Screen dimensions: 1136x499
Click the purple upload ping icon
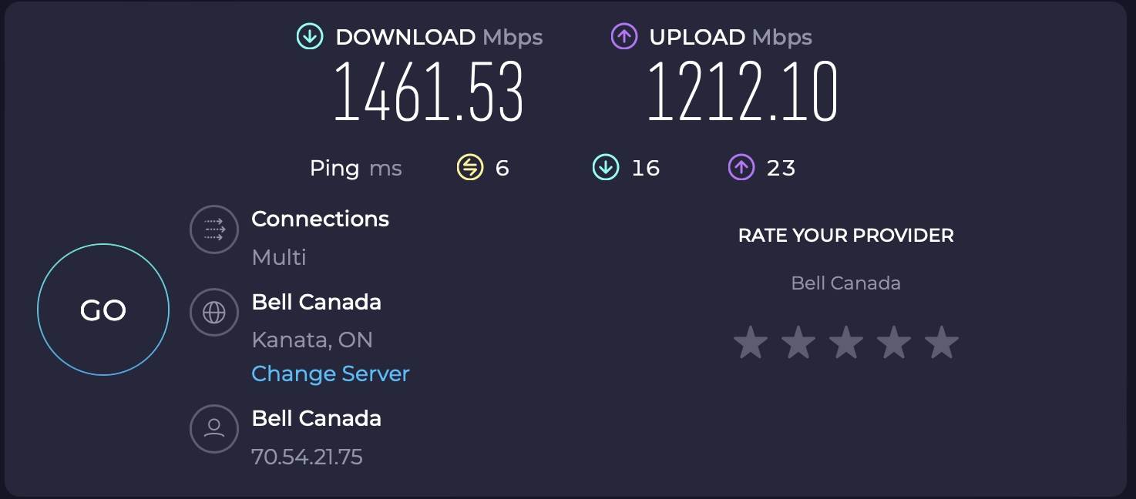741,168
